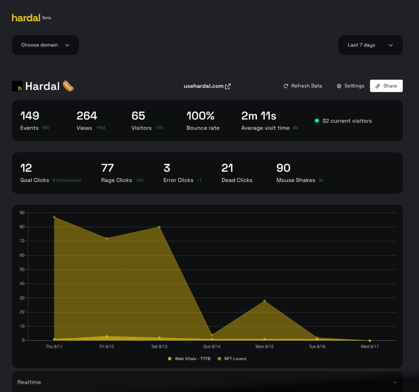
Task: Click the 3 Error Clicks metric
Action: [x=182, y=173]
